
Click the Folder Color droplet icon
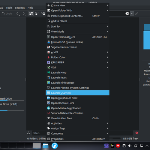click(x=48, y=57)
